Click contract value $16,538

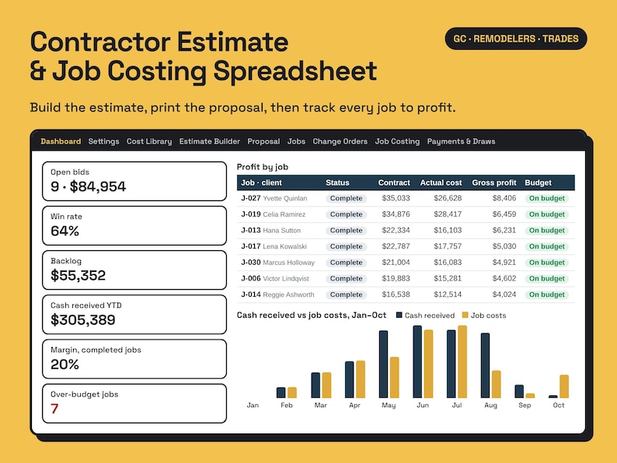coord(396,294)
